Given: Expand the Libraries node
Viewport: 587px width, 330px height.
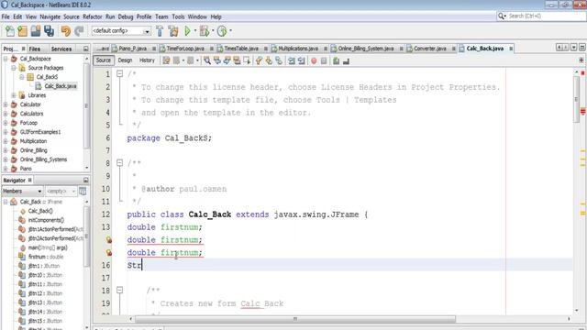Looking at the screenshot, I should [x=14, y=95].
